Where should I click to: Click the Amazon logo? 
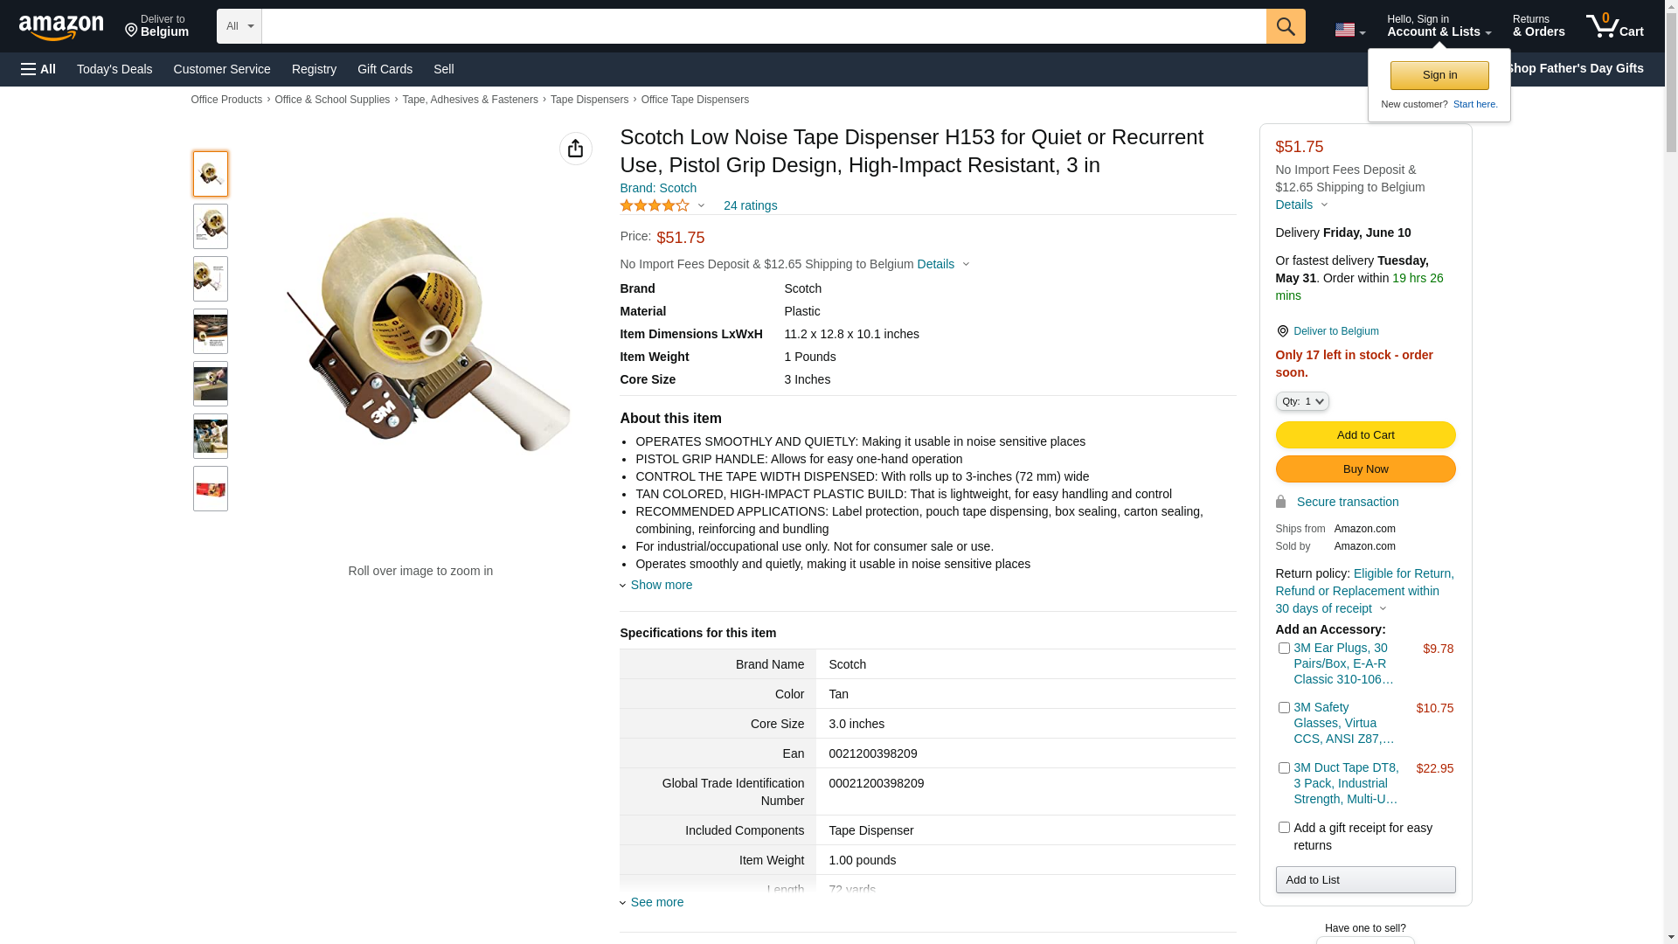click(x=61, y=27)
